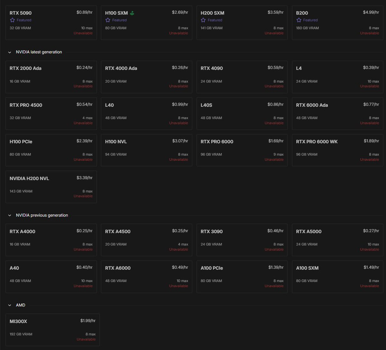
Task: Select the RTX PRO 6000 card
Action: (x=242, y=150)
